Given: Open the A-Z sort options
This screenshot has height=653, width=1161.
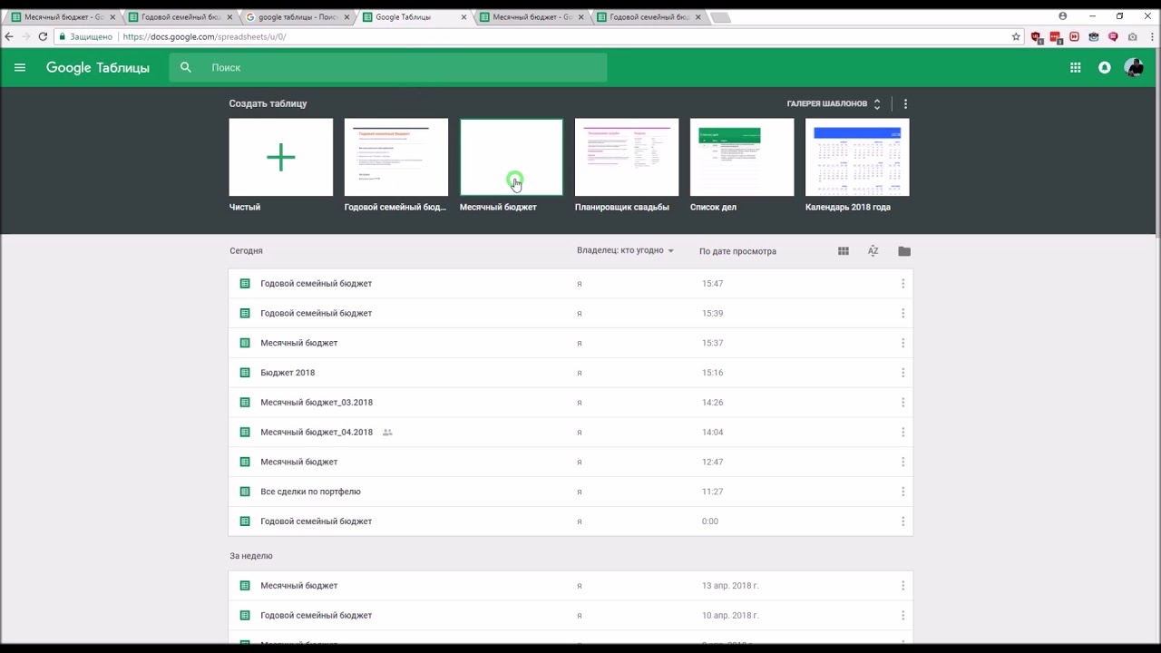Looking at the screenshot, I should click(x=873, y=251).
